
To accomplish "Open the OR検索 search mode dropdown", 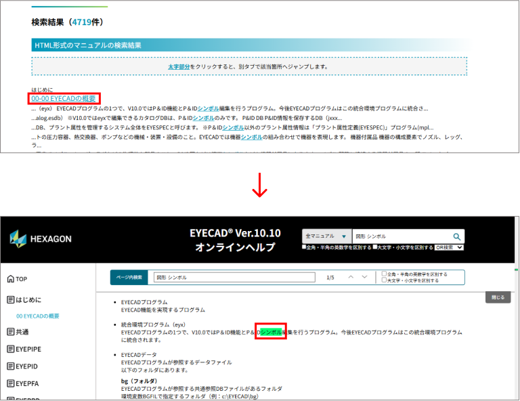I will tap(450, 248).
